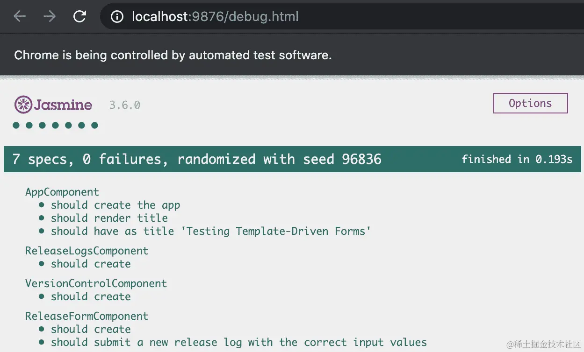Open 'should create' under VersionControlComponent
Image resolution: width=584 pixels, height=352 pixels.
point(91,296)
